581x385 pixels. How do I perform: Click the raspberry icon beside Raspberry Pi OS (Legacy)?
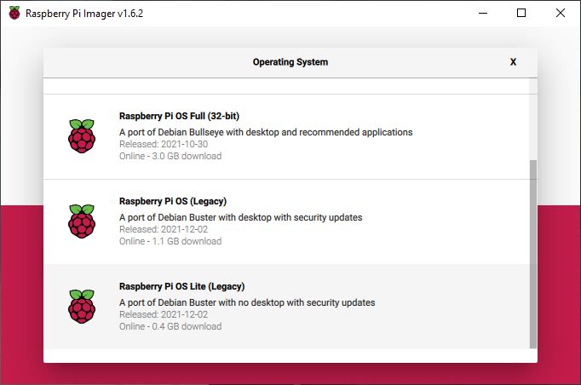pyautogui.click(x=82, y=221)
